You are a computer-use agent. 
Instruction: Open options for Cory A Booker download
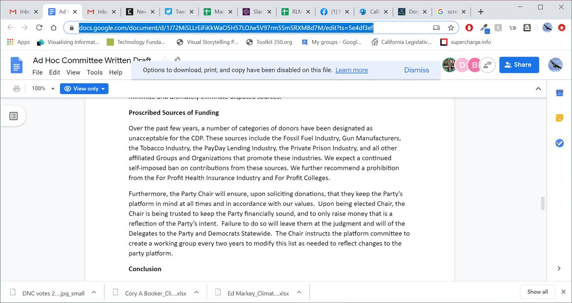click(x=197, y=292)
